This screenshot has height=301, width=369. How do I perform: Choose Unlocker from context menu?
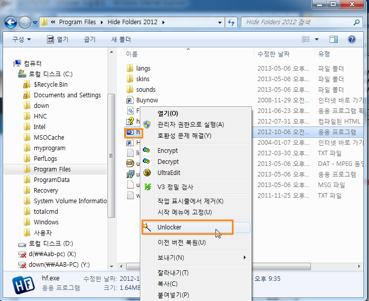coord(196,227)
